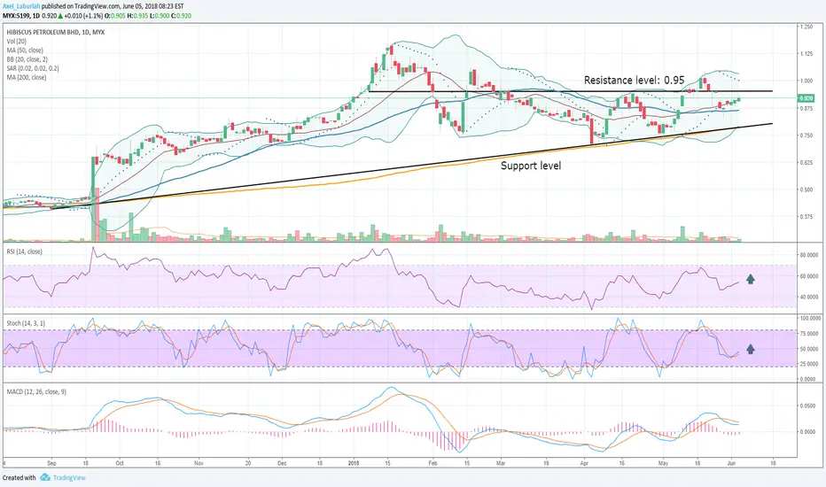
Task: Select the MA (200, close) indicator label
Action: pyautogui.click(x=27, y=77)
